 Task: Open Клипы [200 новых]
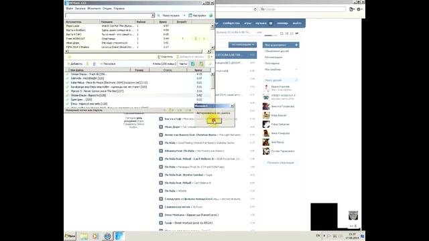point(164,64)
